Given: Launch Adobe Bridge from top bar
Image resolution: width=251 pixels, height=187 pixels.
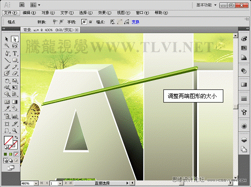Looking at the screenshot, I should (x=22, y=5).
